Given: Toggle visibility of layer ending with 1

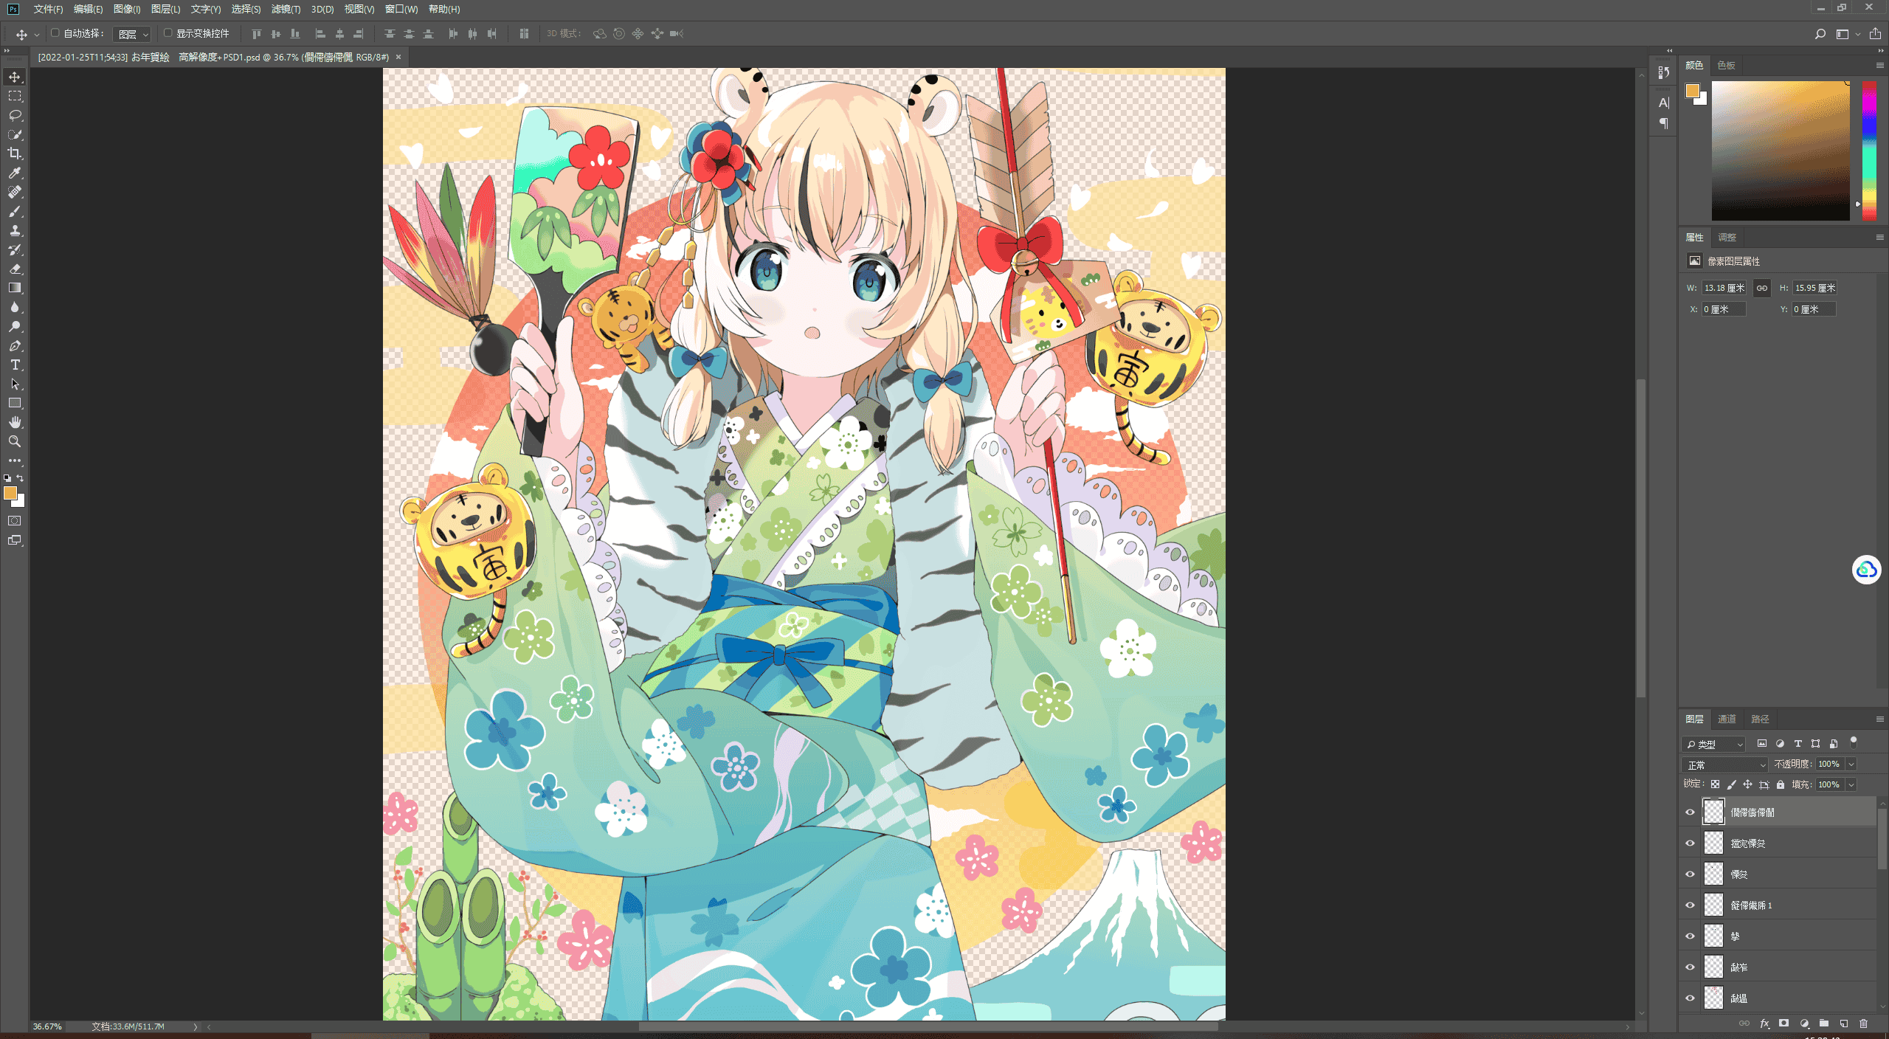Looking at the screenshot, I should click(1690, 905).
